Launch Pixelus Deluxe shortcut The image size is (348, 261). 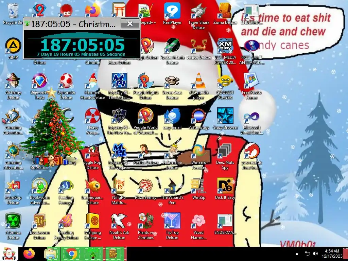pyautogui.click(x=145, y=154)
